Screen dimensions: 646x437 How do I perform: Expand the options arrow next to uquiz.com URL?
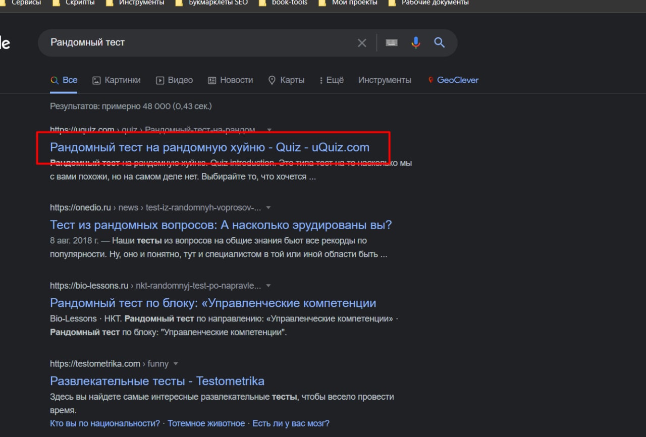point(269,130)
